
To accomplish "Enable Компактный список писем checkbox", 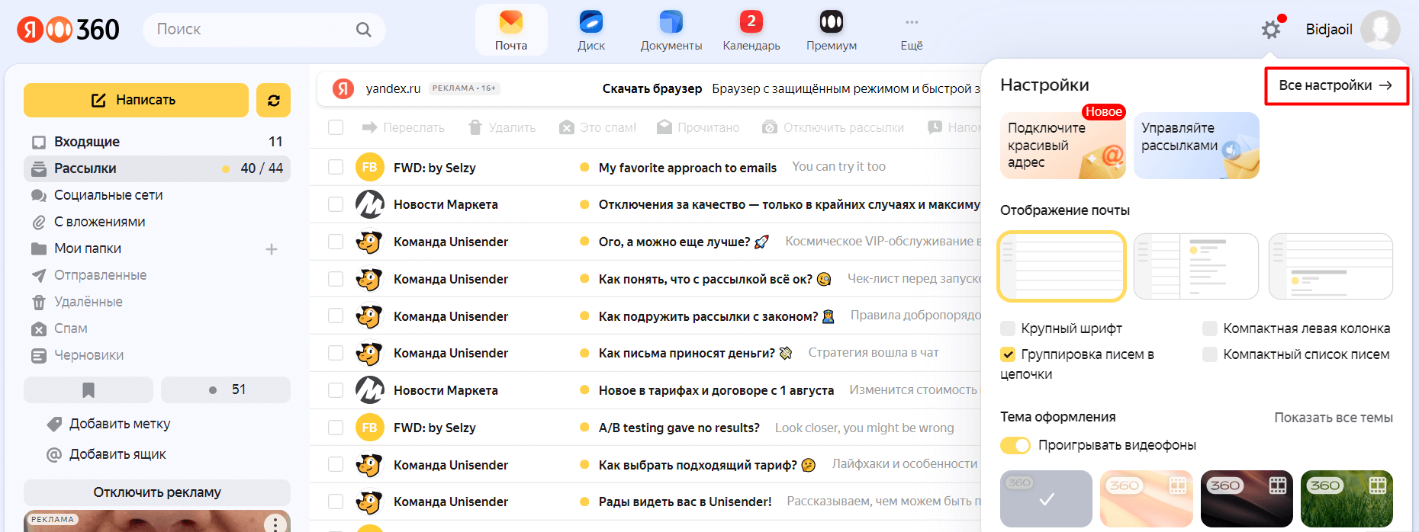I will (x=1210, y=354).
